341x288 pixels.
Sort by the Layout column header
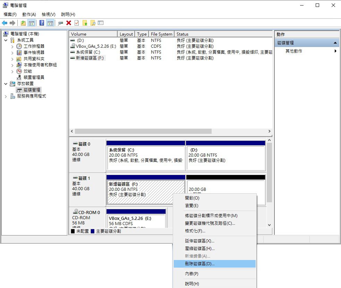(126, 34)
